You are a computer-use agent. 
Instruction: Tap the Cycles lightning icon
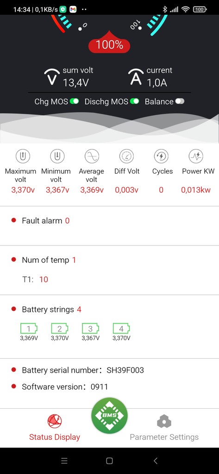[x=161, y=156]
